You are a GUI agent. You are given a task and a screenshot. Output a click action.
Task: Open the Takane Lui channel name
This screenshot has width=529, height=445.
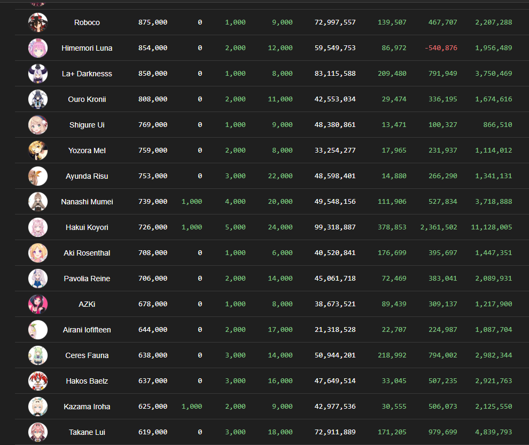point(87,432)
